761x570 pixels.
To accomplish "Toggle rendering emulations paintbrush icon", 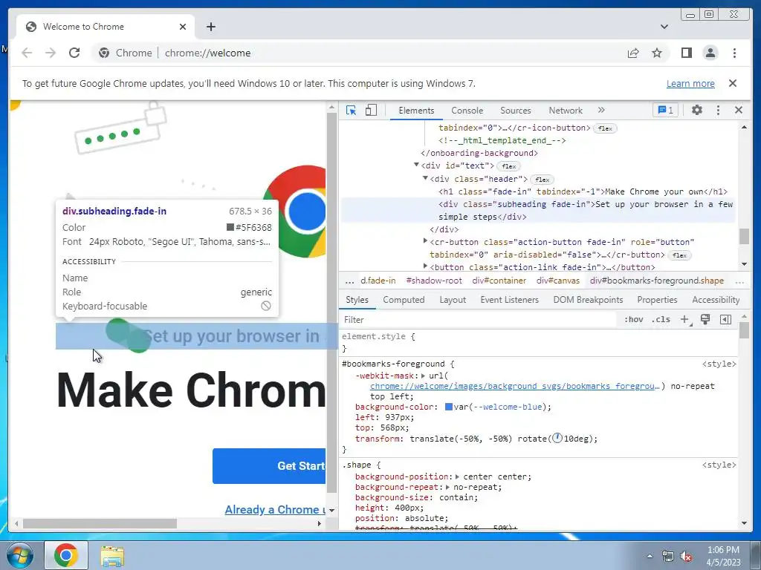I will pos(705,319).
